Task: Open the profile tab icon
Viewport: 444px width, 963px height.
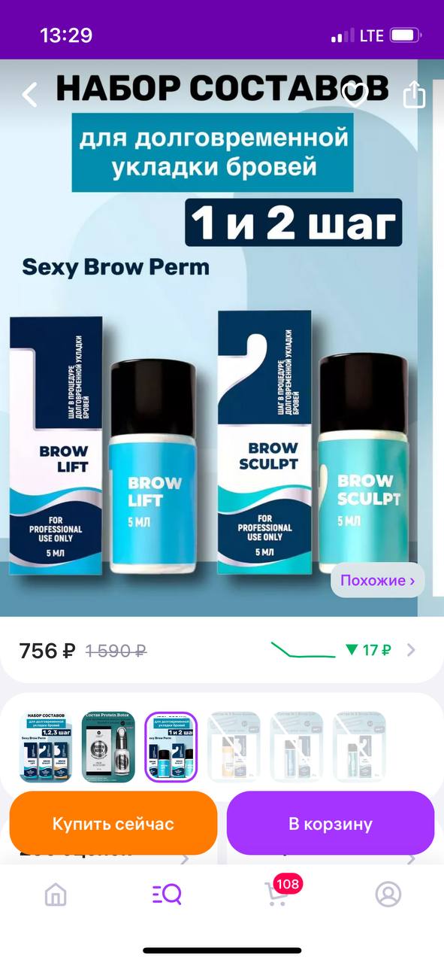Action: pos(388,895)
